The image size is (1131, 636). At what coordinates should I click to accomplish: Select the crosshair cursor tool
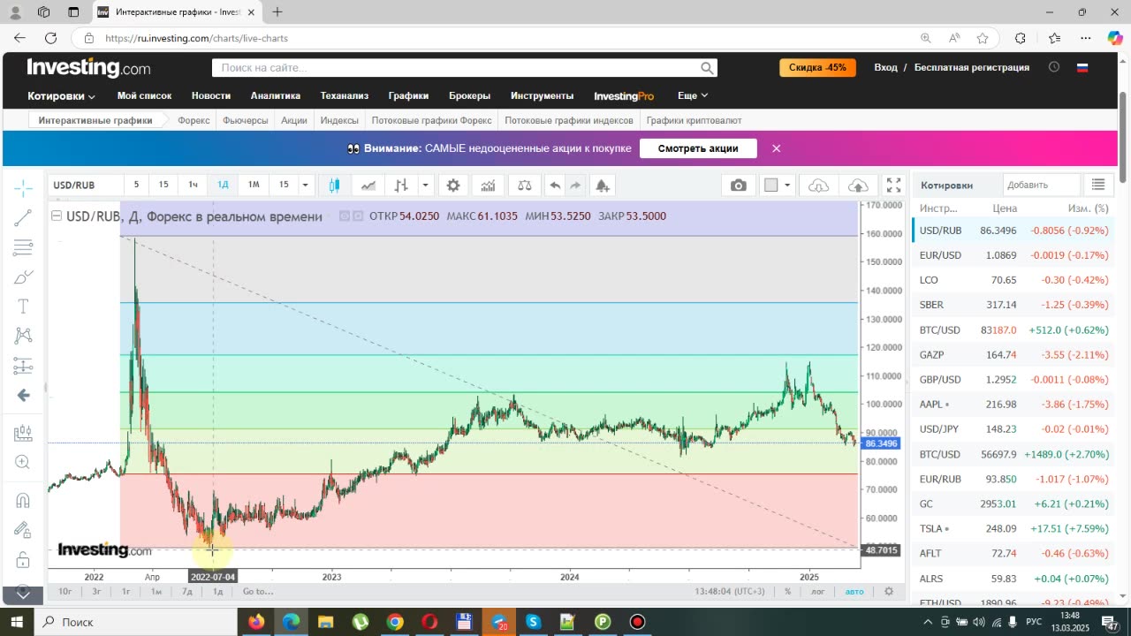(23, 188)
